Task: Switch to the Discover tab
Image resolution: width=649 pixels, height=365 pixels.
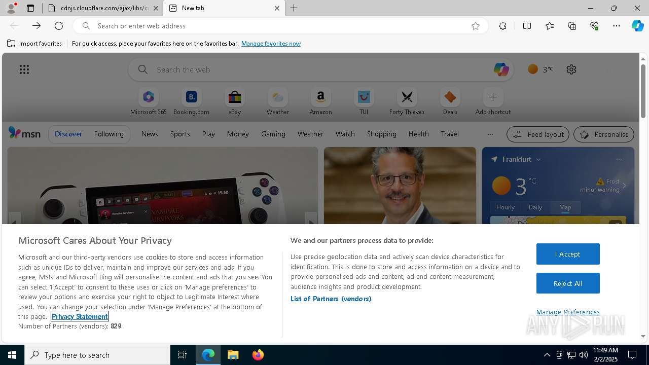Action: pyautogui.click(x=68, y=134)
